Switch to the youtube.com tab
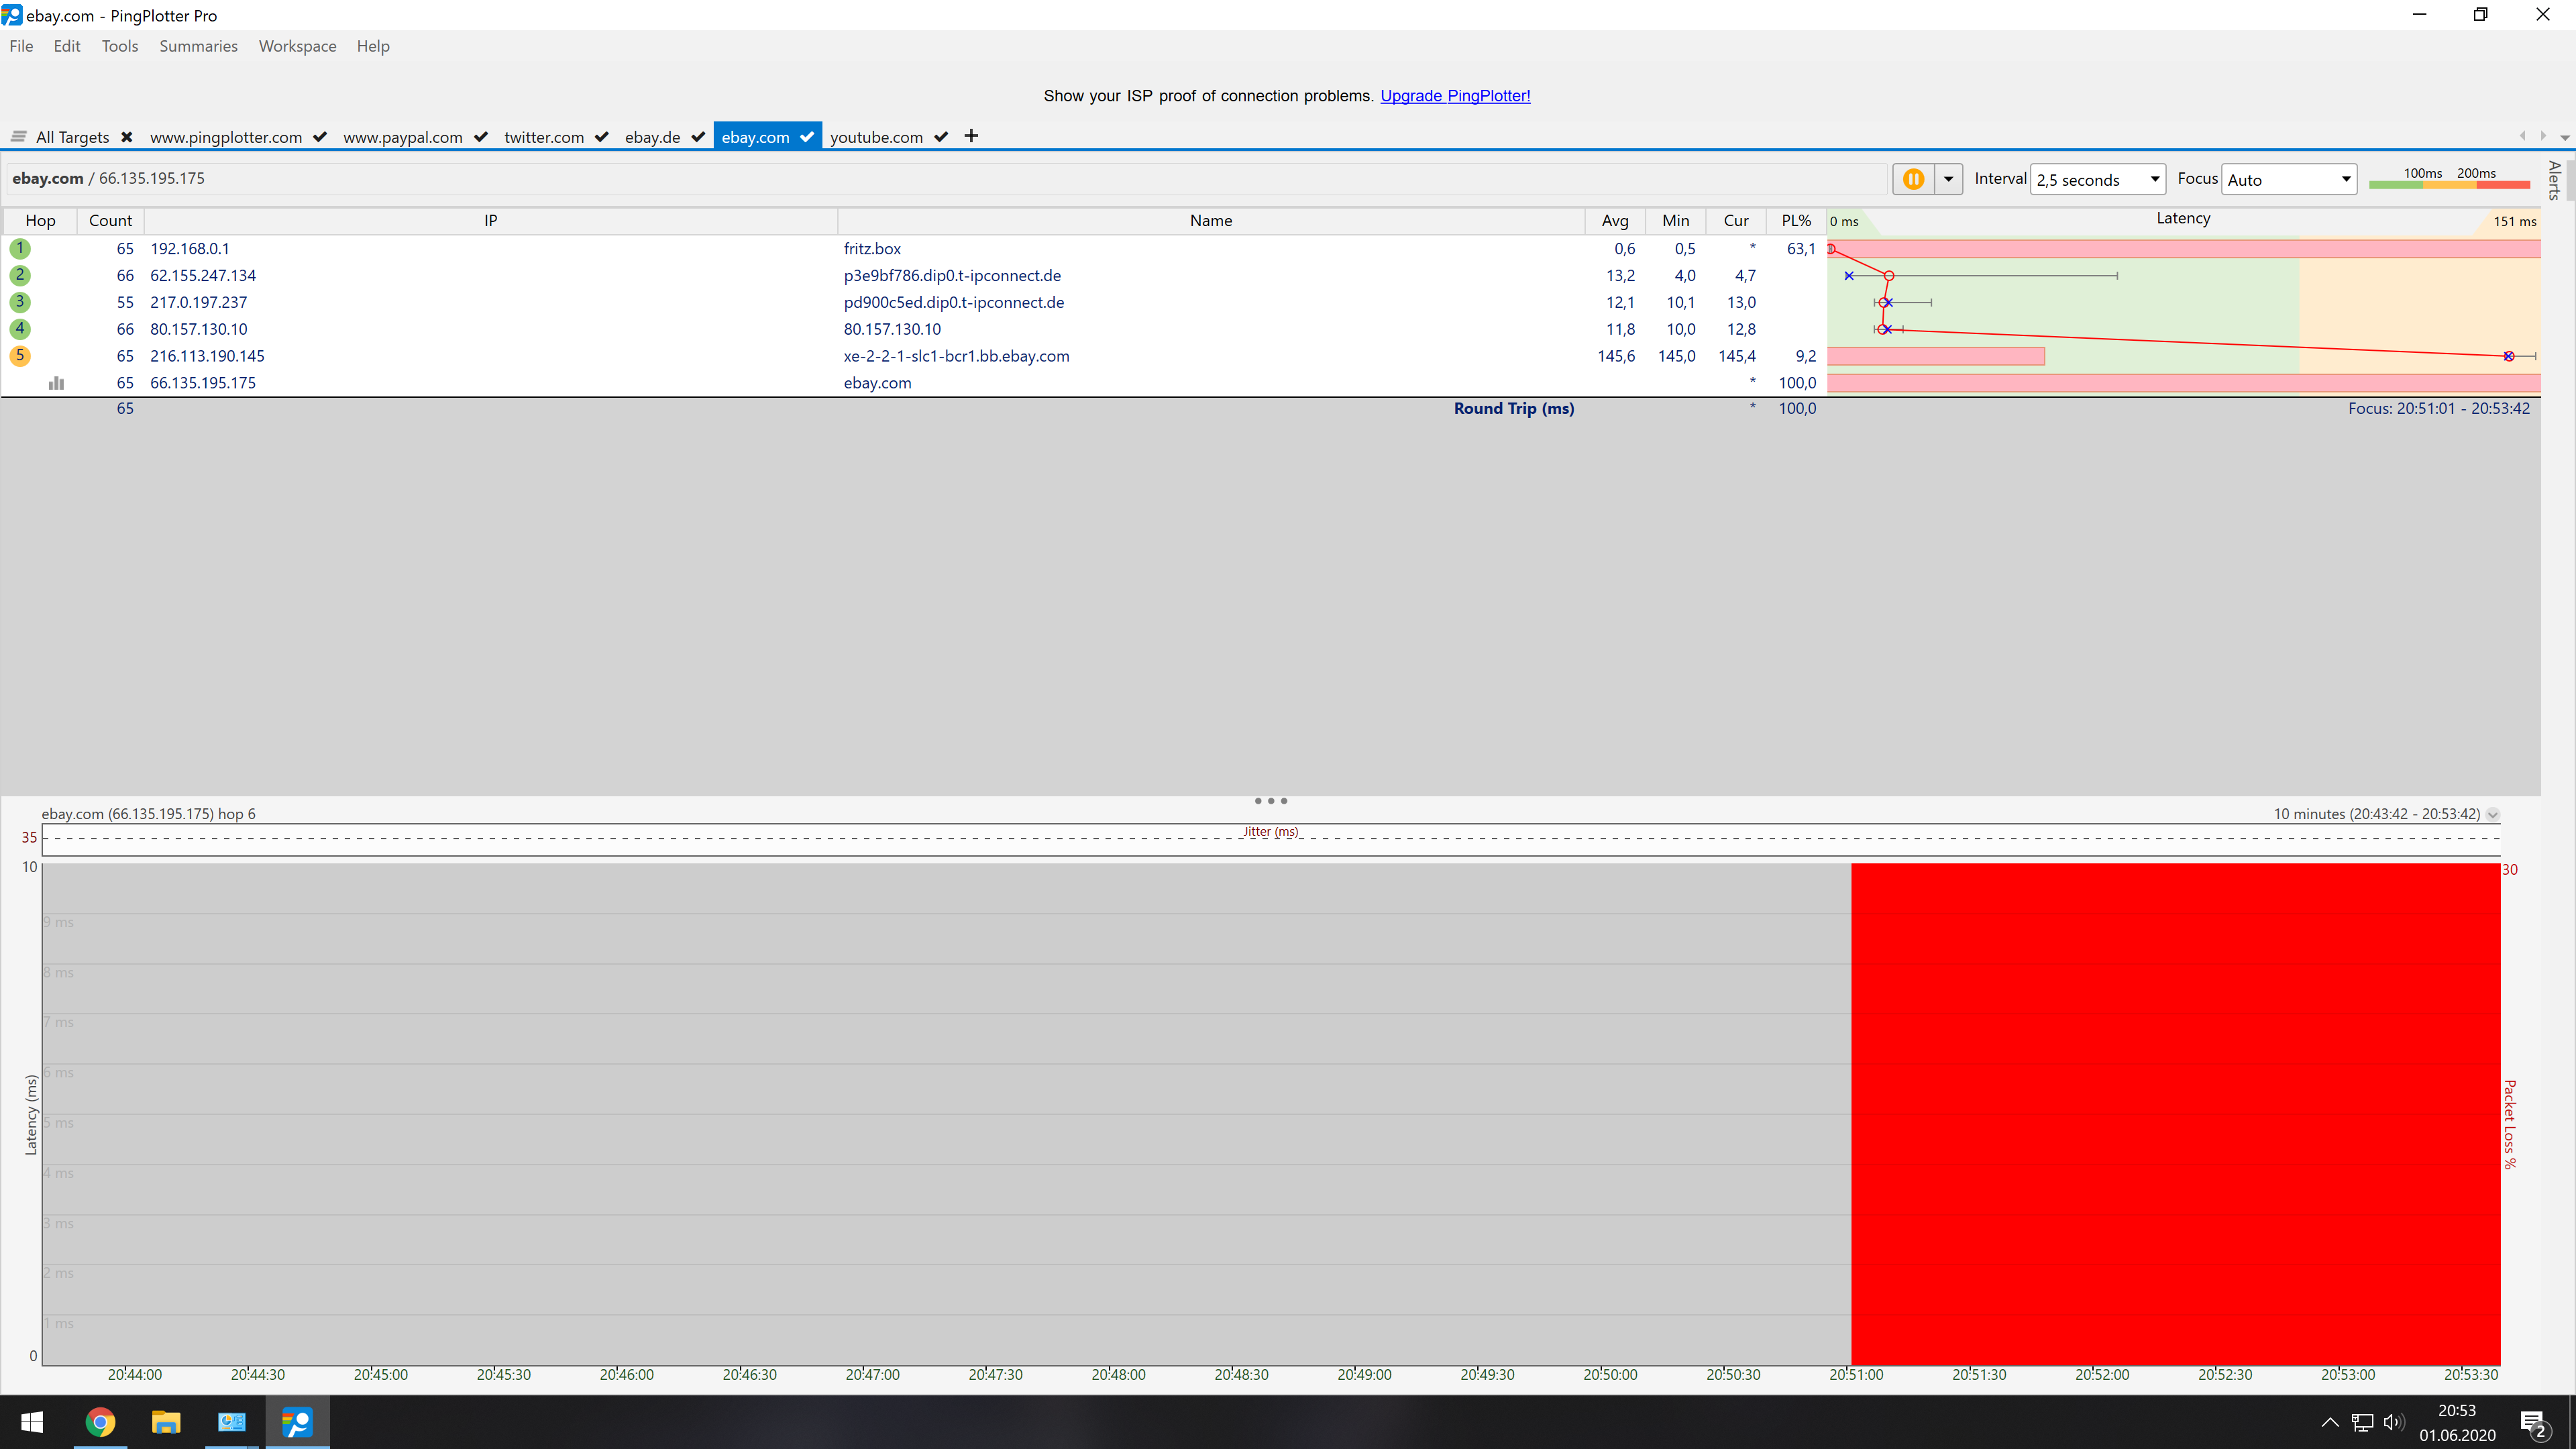This screenshot has width=2576, height=1449. 876,137
